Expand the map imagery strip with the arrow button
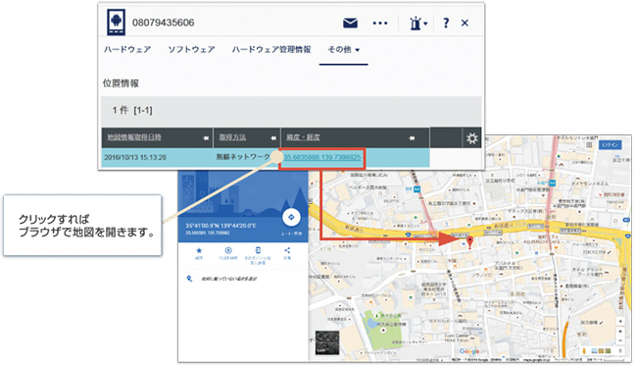 tap(620, 351)
